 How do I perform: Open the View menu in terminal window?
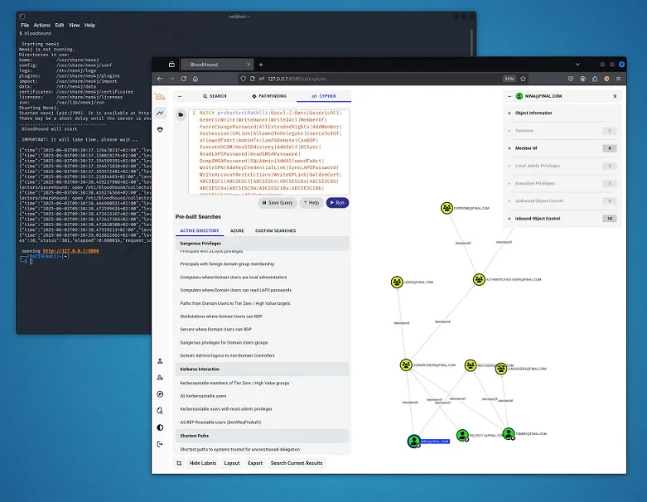74,25
